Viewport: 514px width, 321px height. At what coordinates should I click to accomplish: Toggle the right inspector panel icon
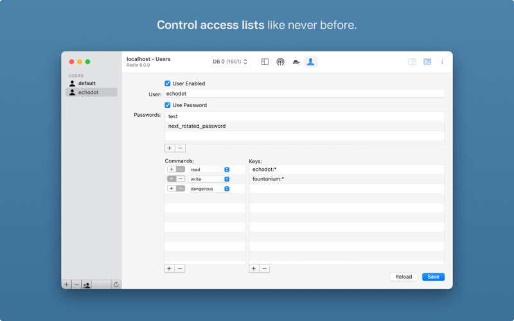pyautogui.click(x=412, y=62)
